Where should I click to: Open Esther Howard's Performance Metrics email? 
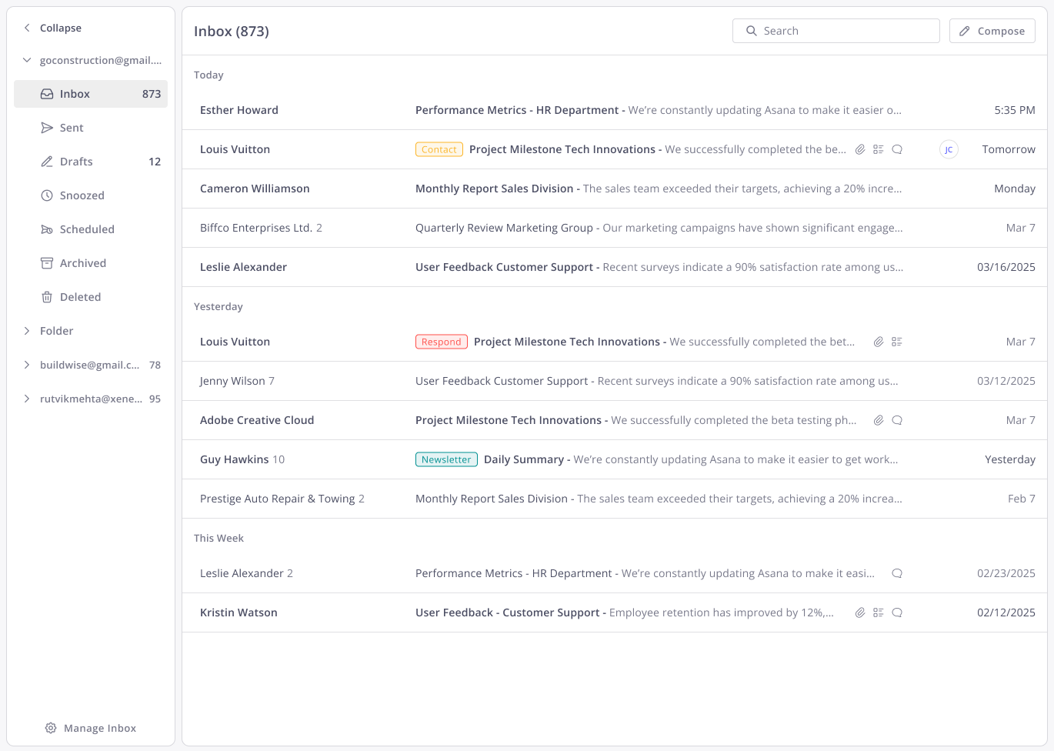click(x=615, y=110)
